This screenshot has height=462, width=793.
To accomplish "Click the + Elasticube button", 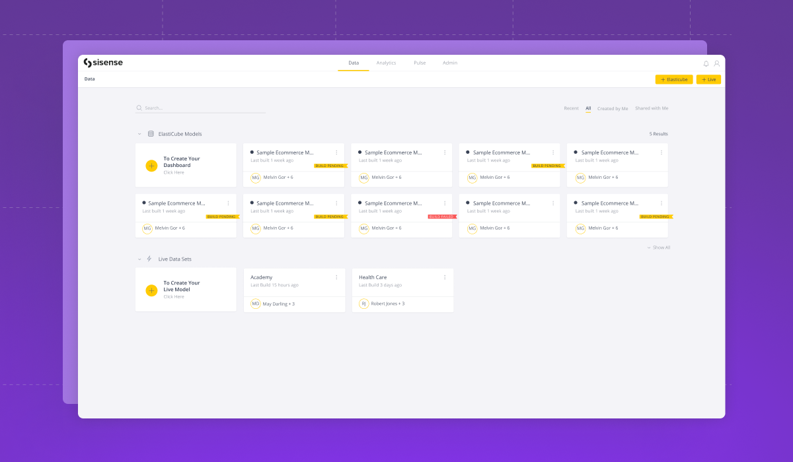I will [x=673, y=79].
